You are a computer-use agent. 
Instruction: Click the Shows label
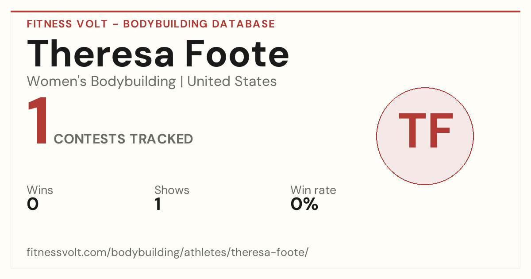click(172, 190)
